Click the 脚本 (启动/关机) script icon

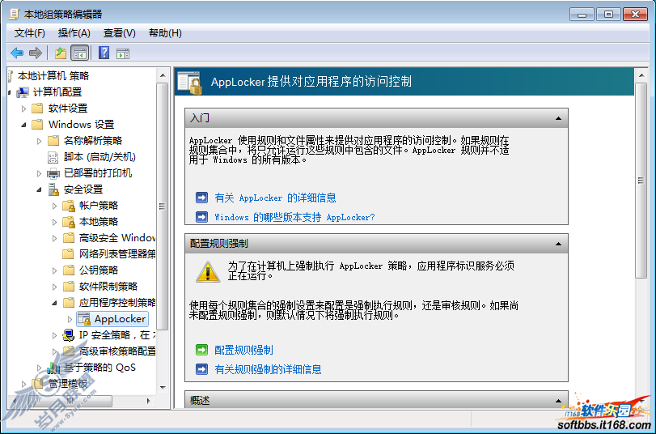(x=53, y=158)
